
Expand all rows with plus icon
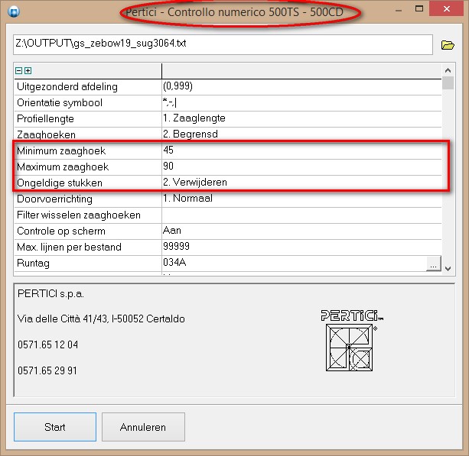pyautogui.click(x=28, y=71)
